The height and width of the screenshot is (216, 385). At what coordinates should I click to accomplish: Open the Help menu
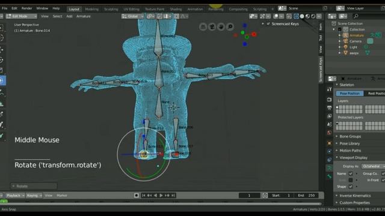click(x=56, y=8)
